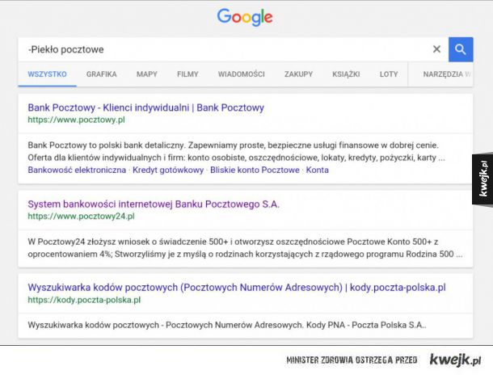This screenshot has height=375, width=493.
Task: Select the Zakupy tab
Action: (x=298, y=74)
